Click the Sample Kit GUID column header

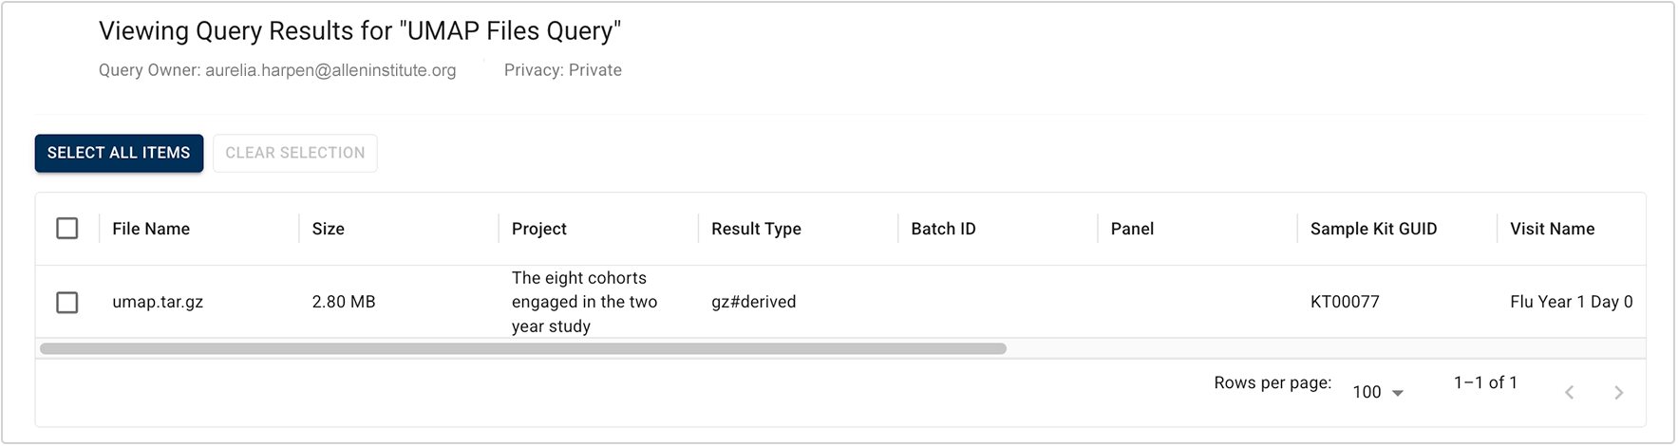pos(1373,229)
